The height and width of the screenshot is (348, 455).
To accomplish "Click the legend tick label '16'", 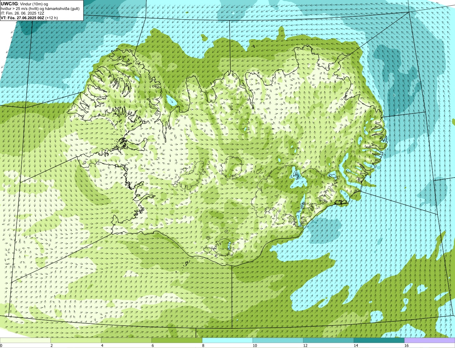I will [406, 346].
